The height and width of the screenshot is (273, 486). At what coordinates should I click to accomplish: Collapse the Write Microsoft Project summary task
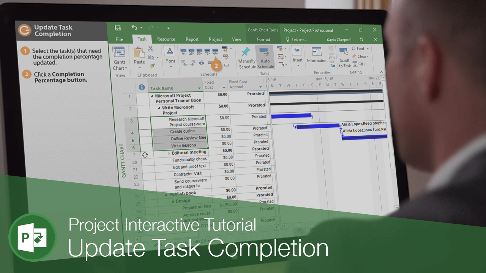(x=159, y=108)
